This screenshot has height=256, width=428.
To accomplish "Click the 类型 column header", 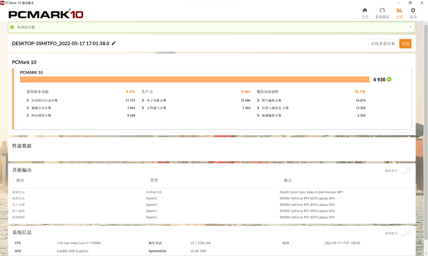I will point(154,180).
